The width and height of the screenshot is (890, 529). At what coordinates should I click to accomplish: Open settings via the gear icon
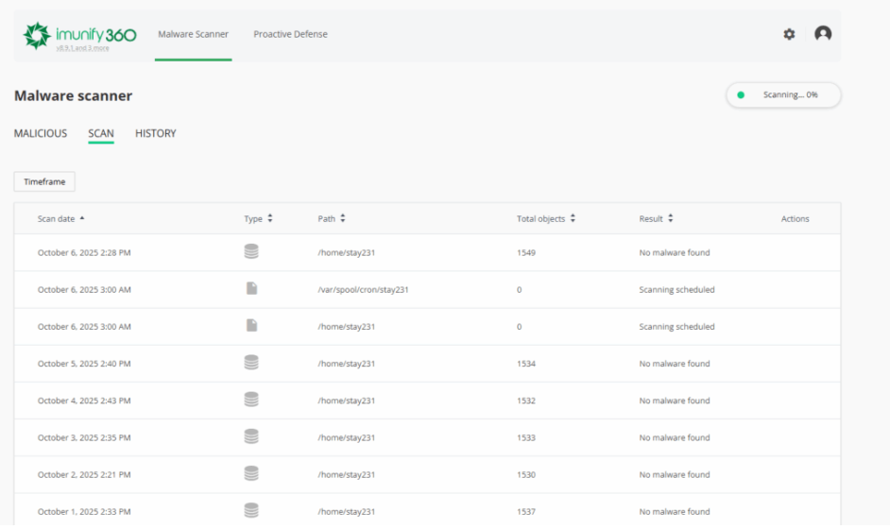[x=789, y=34]
